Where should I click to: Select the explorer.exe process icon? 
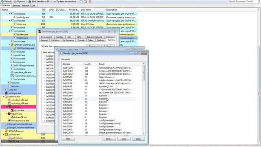pos(7,96)
